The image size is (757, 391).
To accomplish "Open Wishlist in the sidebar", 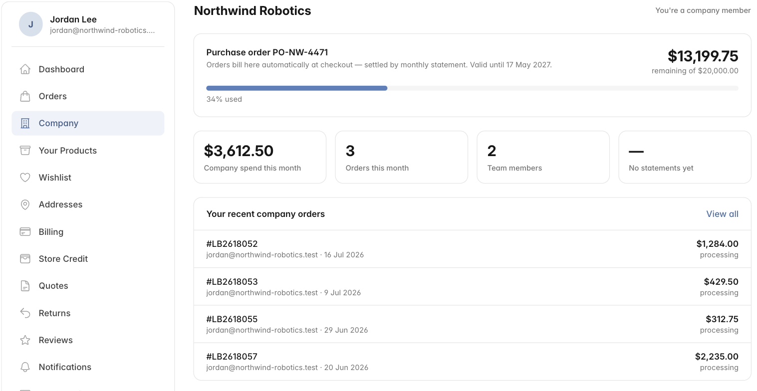I will (x=88, y=178).
